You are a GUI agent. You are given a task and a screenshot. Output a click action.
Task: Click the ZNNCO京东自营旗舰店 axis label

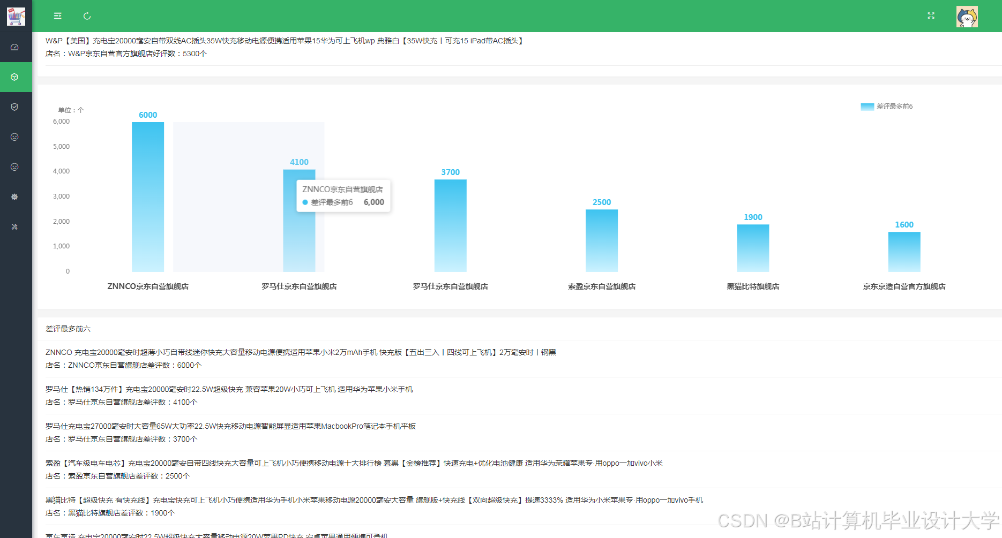tap(148, 286)
